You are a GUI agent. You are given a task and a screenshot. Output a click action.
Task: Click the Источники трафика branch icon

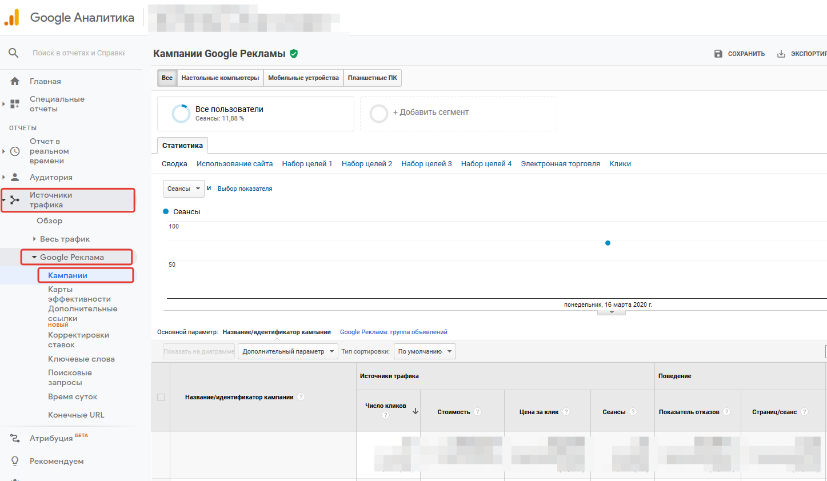[x=15, y=200]
